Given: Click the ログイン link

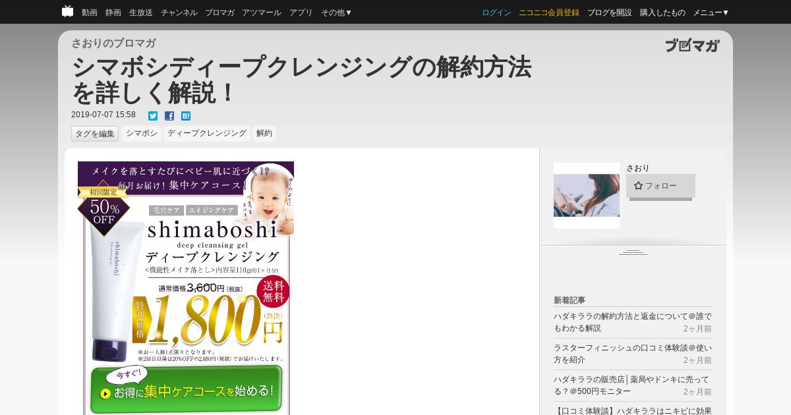Looking at the screenshot, I should coord(496,13).
